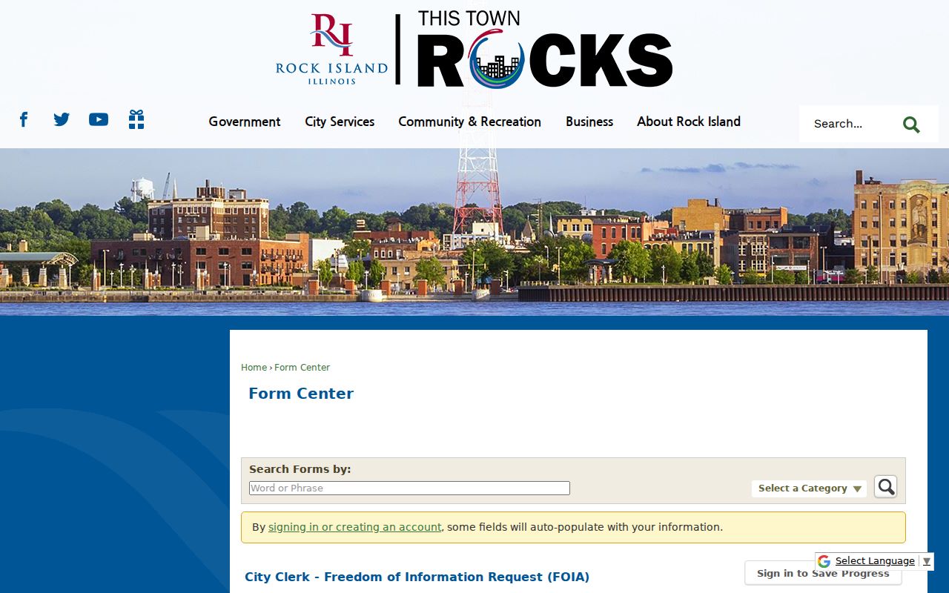Open the About Rock Island menu

[x=689, y=122]
